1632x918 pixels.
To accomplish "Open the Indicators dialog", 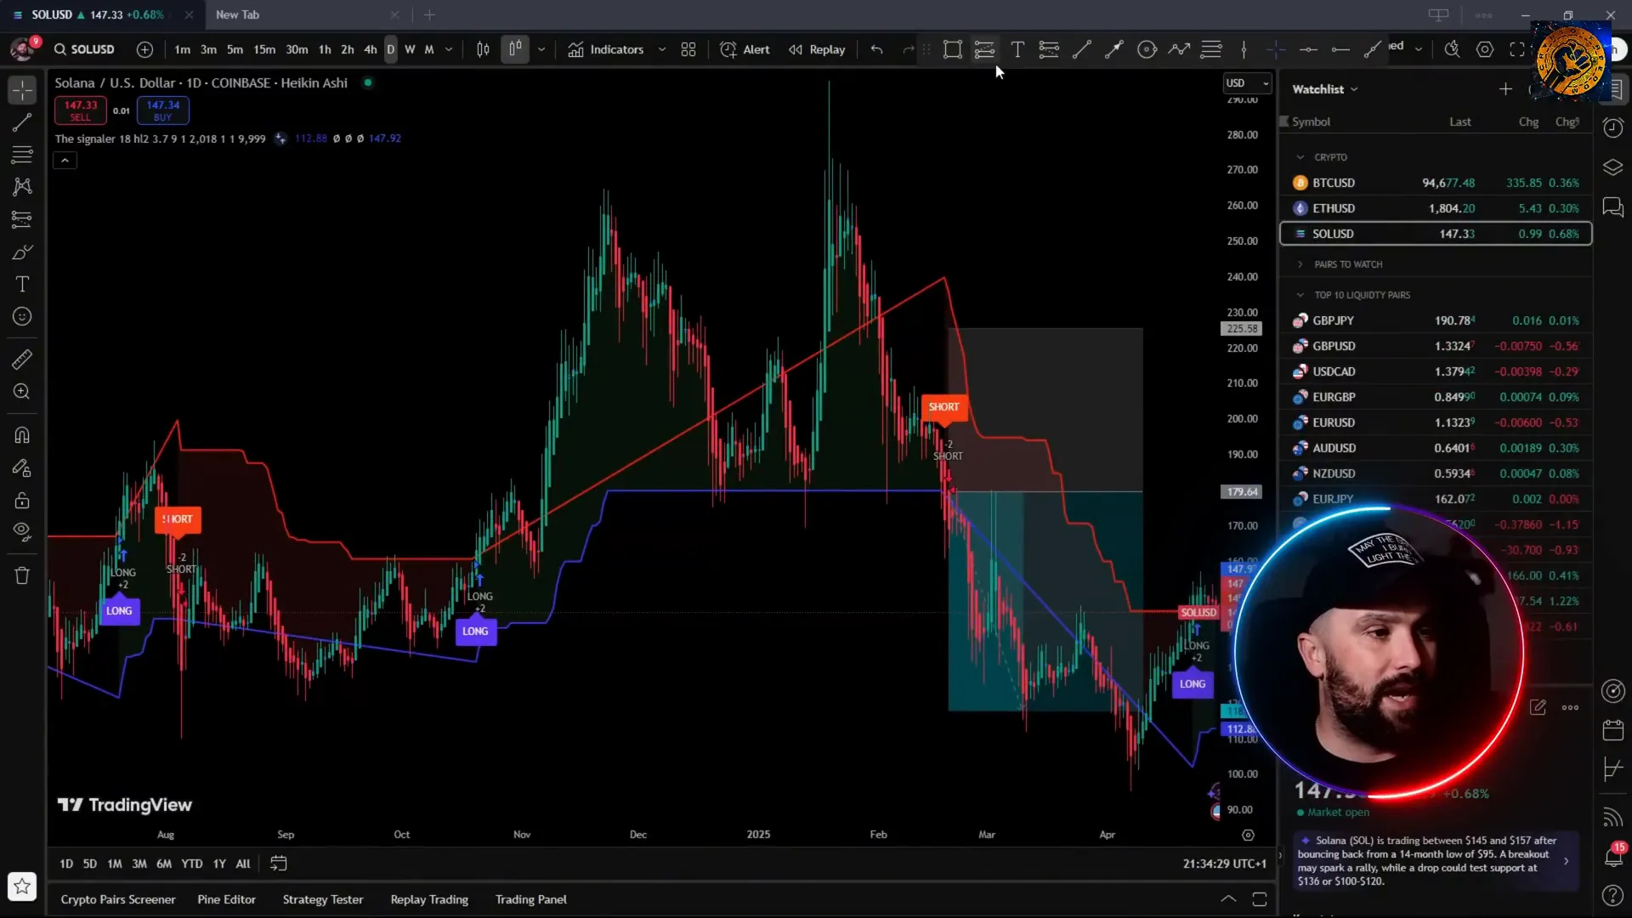I will [606, 49].
